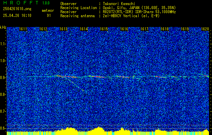Click the 1613 time marker
The width and height of the screenshot is (212, 135).
(64, 29)
